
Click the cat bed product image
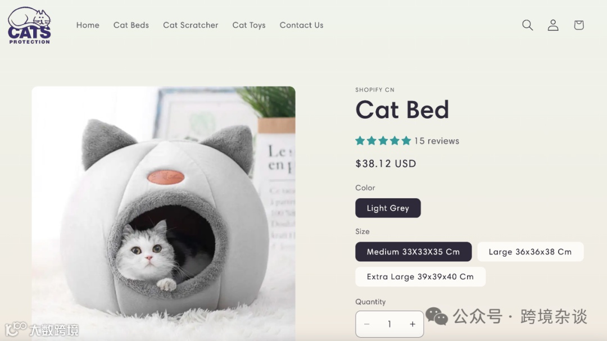coord(164,213)
